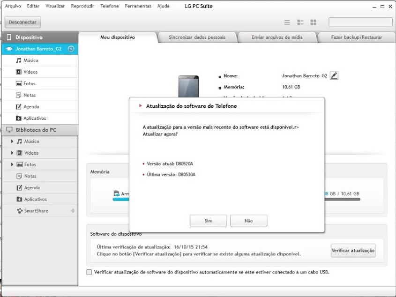Click the SmartShare signal icon at row end

[x=73, y=211]
